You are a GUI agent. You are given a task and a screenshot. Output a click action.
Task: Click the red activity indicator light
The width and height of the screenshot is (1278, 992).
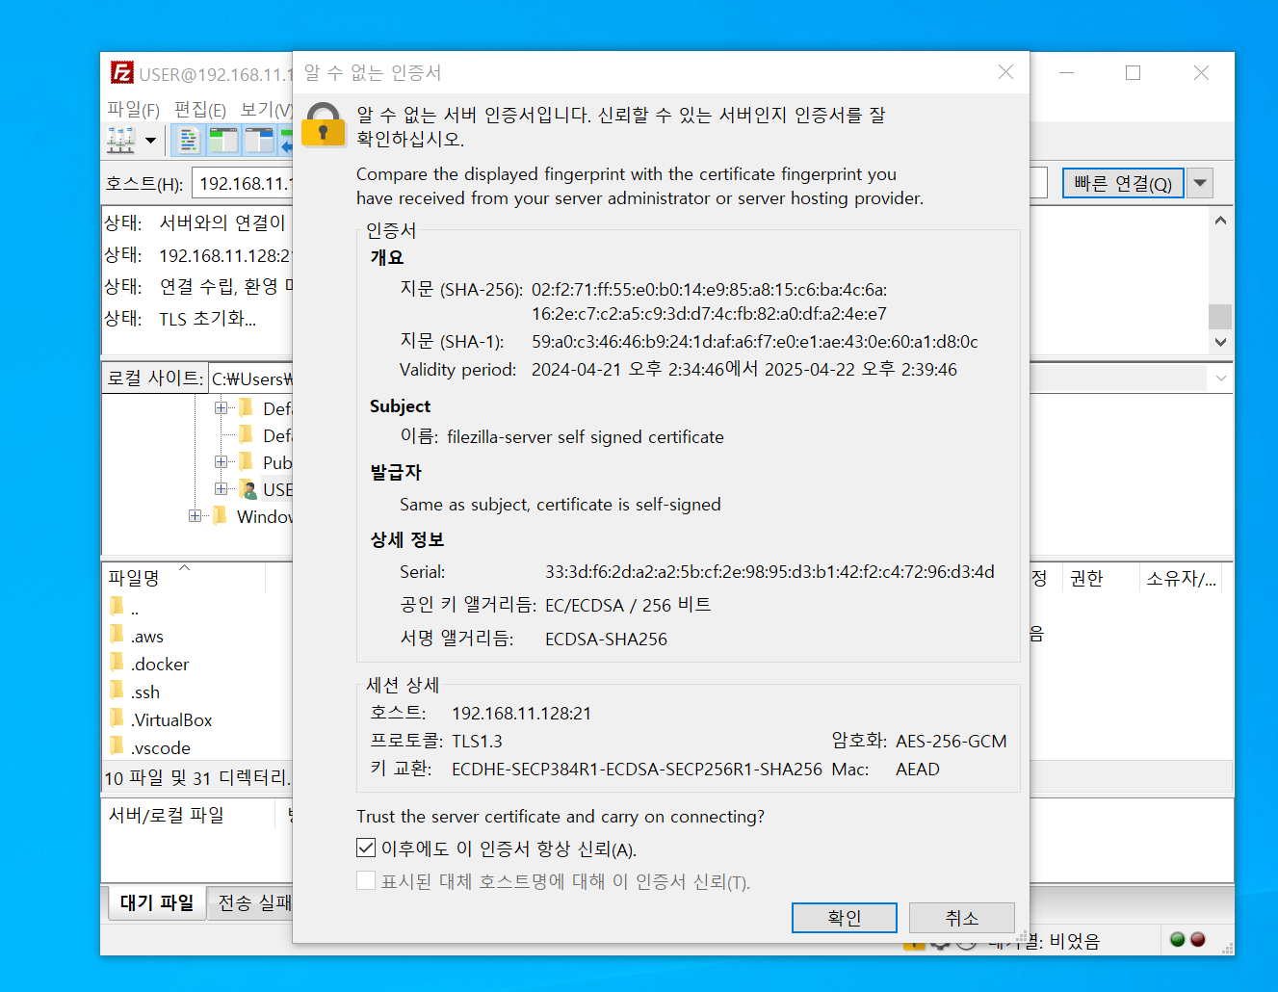1198,939
